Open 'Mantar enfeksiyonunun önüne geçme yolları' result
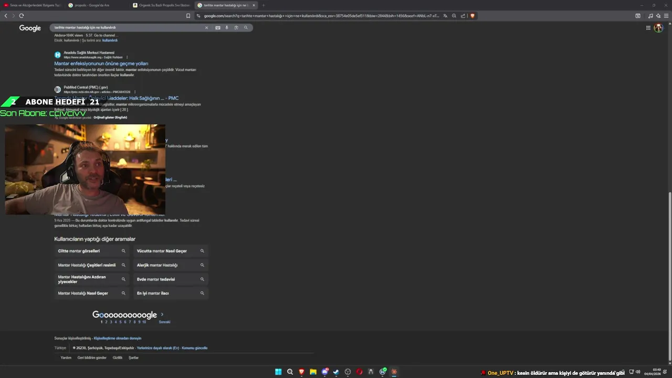Screen dimensions: 672x378 [x=101, y=64]
